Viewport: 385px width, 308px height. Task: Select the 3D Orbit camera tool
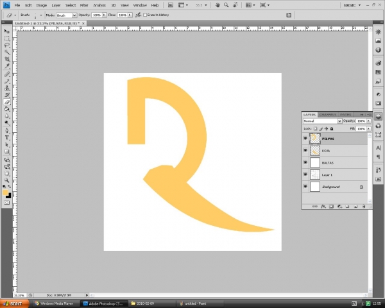7,167
